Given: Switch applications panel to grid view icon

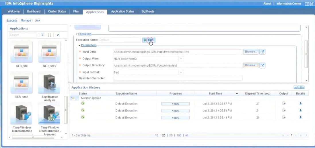Looking at the screenshot, I should (49, 35).
